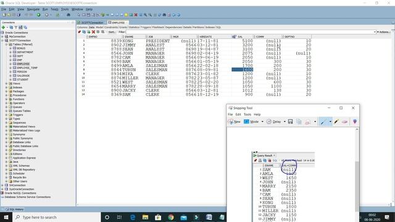Click the rollback changes icon in data toolbar
Viewport: 395px width, 222px height.
(103, 32)
